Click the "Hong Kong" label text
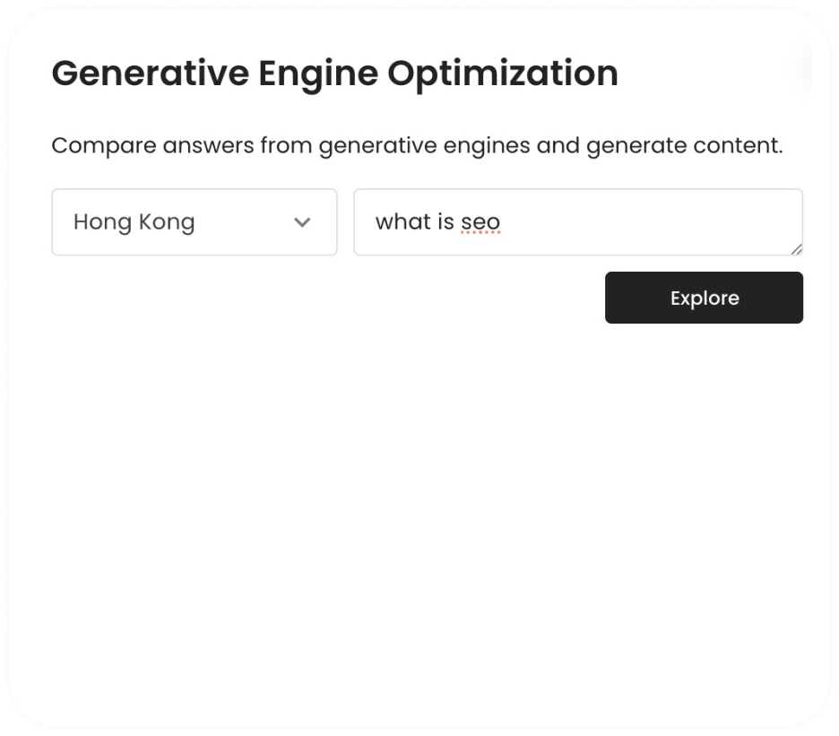This screenshot has width=839, height=736. [x=134, y=222]
